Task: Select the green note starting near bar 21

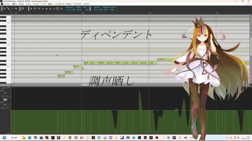Action: click(x=166, y=59)
